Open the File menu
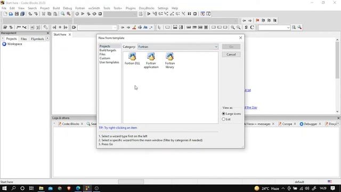 click(4, 8)
